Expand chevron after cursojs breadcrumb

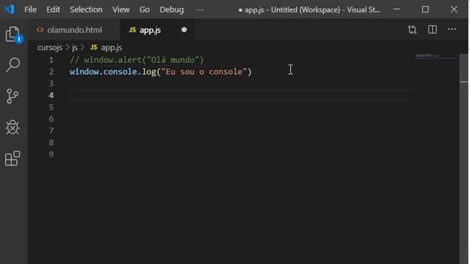point(67,47)
